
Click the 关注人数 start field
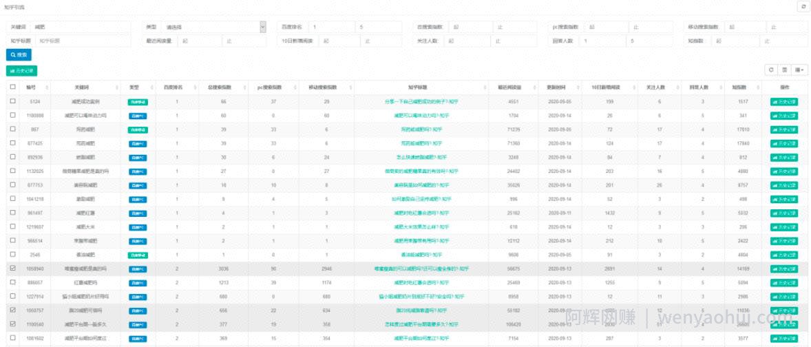click(x=469, y=41)
